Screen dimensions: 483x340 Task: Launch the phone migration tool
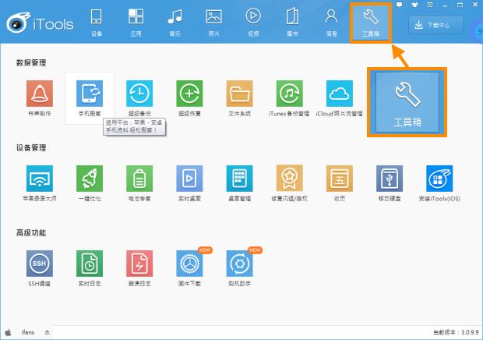tap(90, 94)
